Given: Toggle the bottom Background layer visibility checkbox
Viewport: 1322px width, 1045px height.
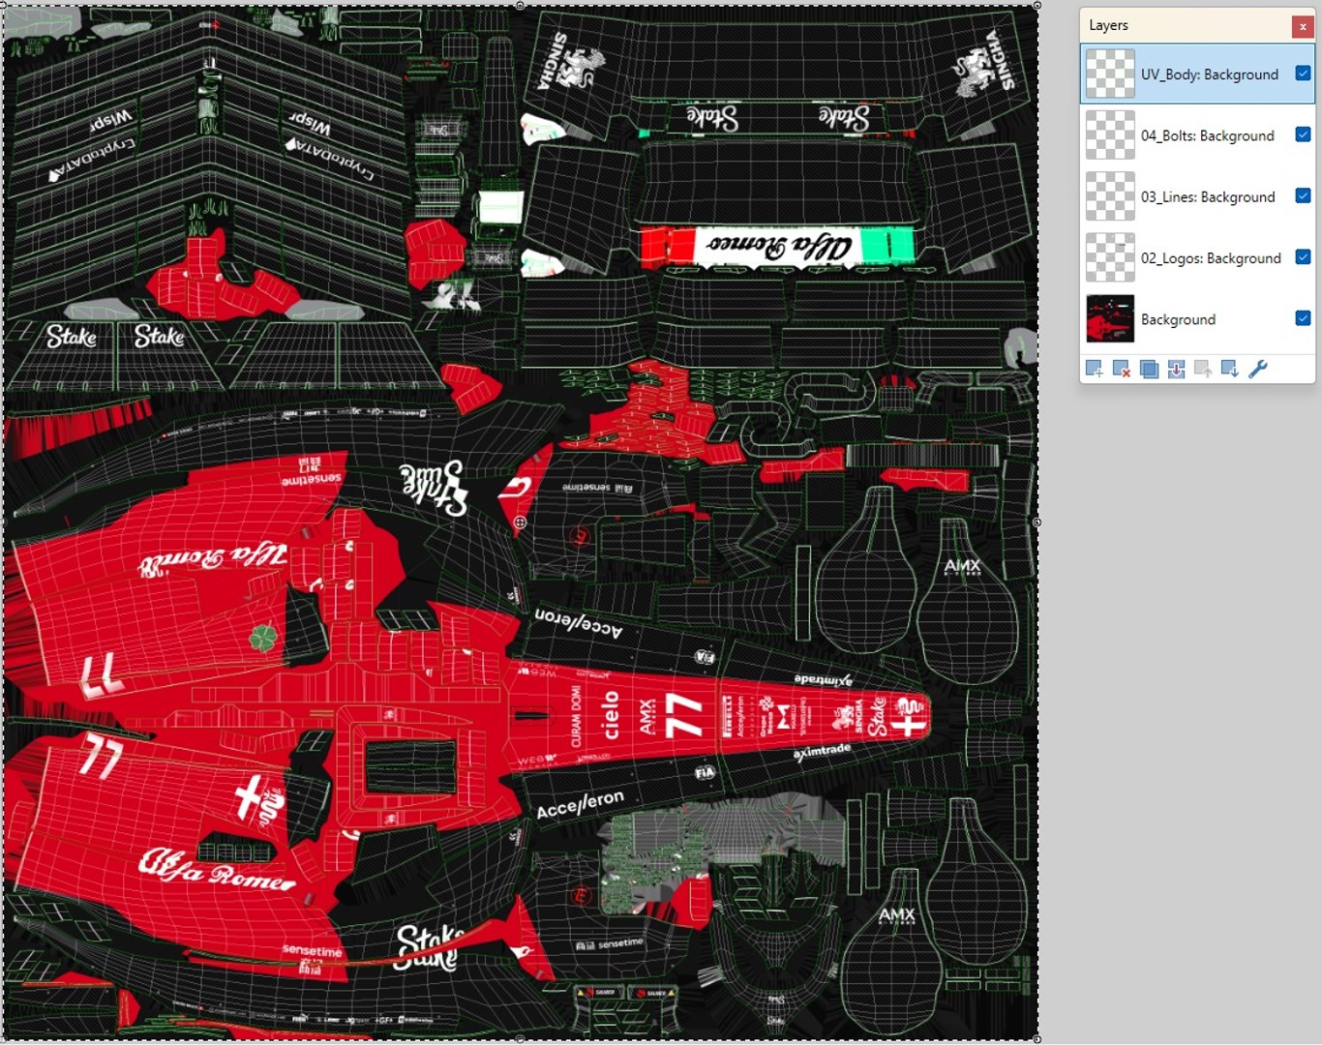Looking at the screenshot, I should click(x=1303, y=318).
